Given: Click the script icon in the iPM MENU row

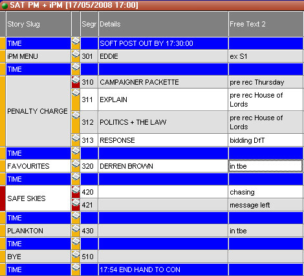Looking at the screenshot, I should pyautogui.click(x=76, y=56).
